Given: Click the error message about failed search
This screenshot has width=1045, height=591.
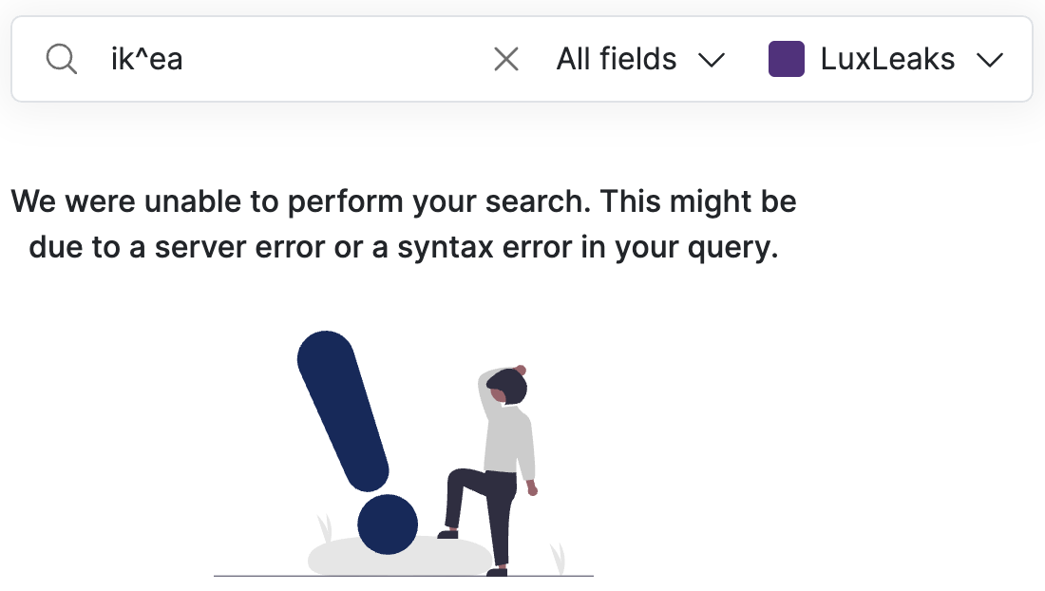Looking at the screenshot, I should [x=402, y=224].
